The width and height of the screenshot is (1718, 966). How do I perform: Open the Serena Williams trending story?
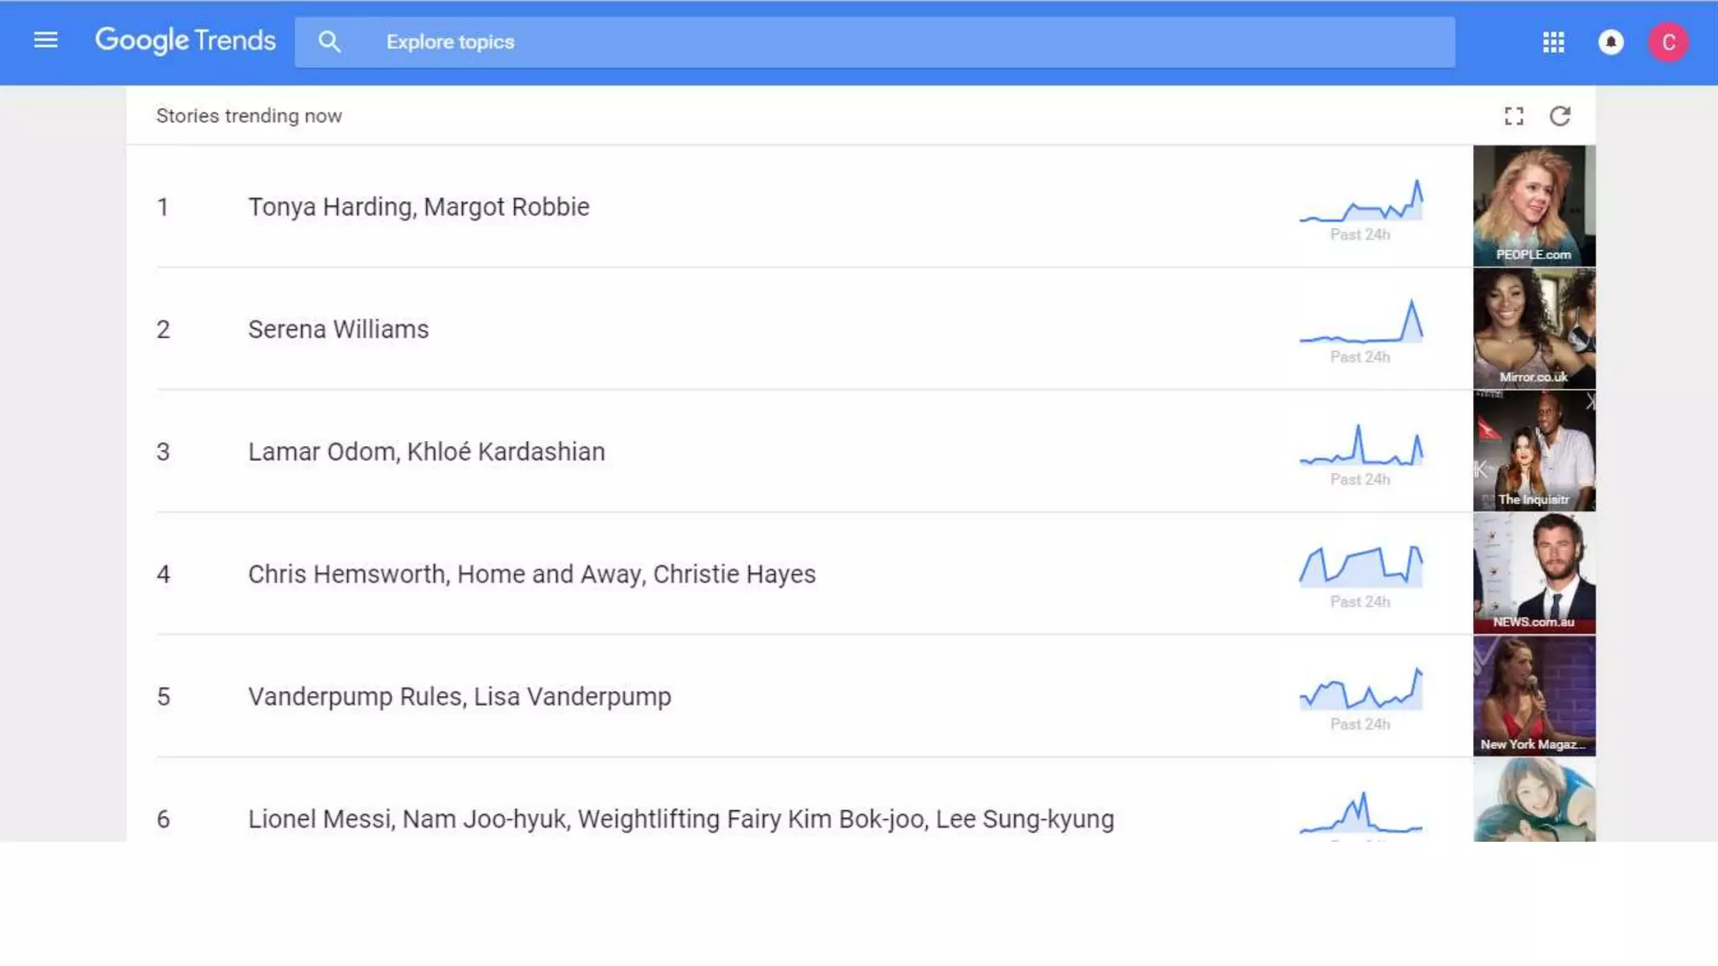(338, 329)
